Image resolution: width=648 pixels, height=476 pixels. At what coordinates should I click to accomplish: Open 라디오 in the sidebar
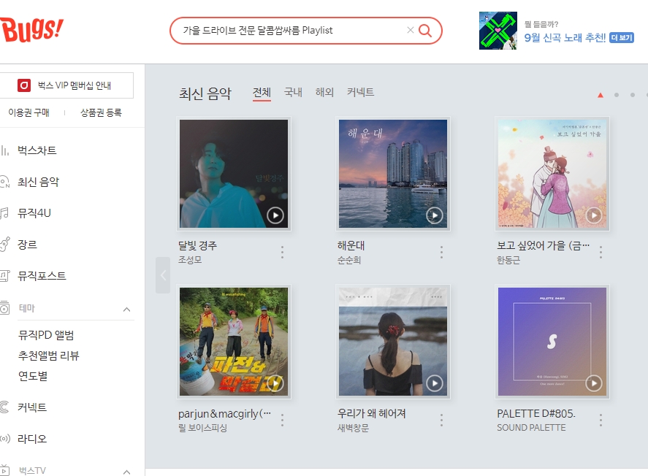point(32,439)
